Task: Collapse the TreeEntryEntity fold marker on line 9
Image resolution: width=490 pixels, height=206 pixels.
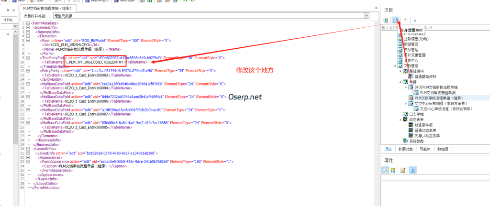Action: [x=28, y=57]
